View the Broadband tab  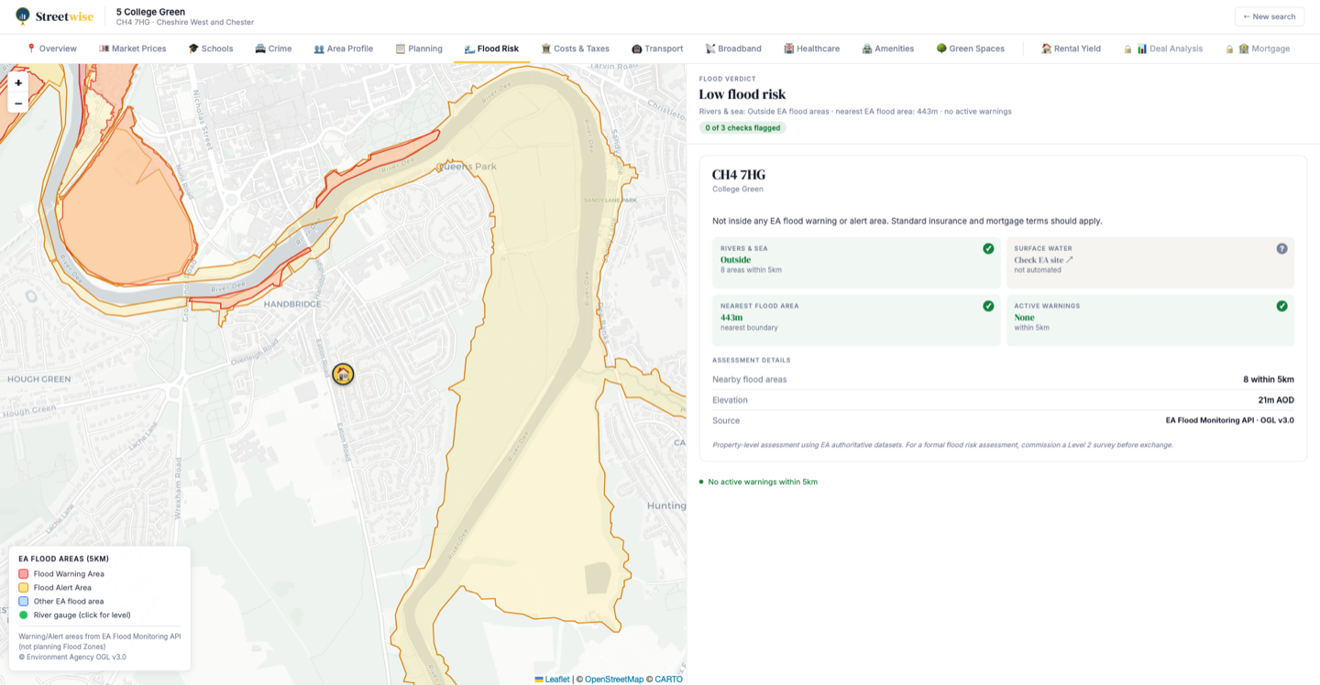tap(733, 49)
